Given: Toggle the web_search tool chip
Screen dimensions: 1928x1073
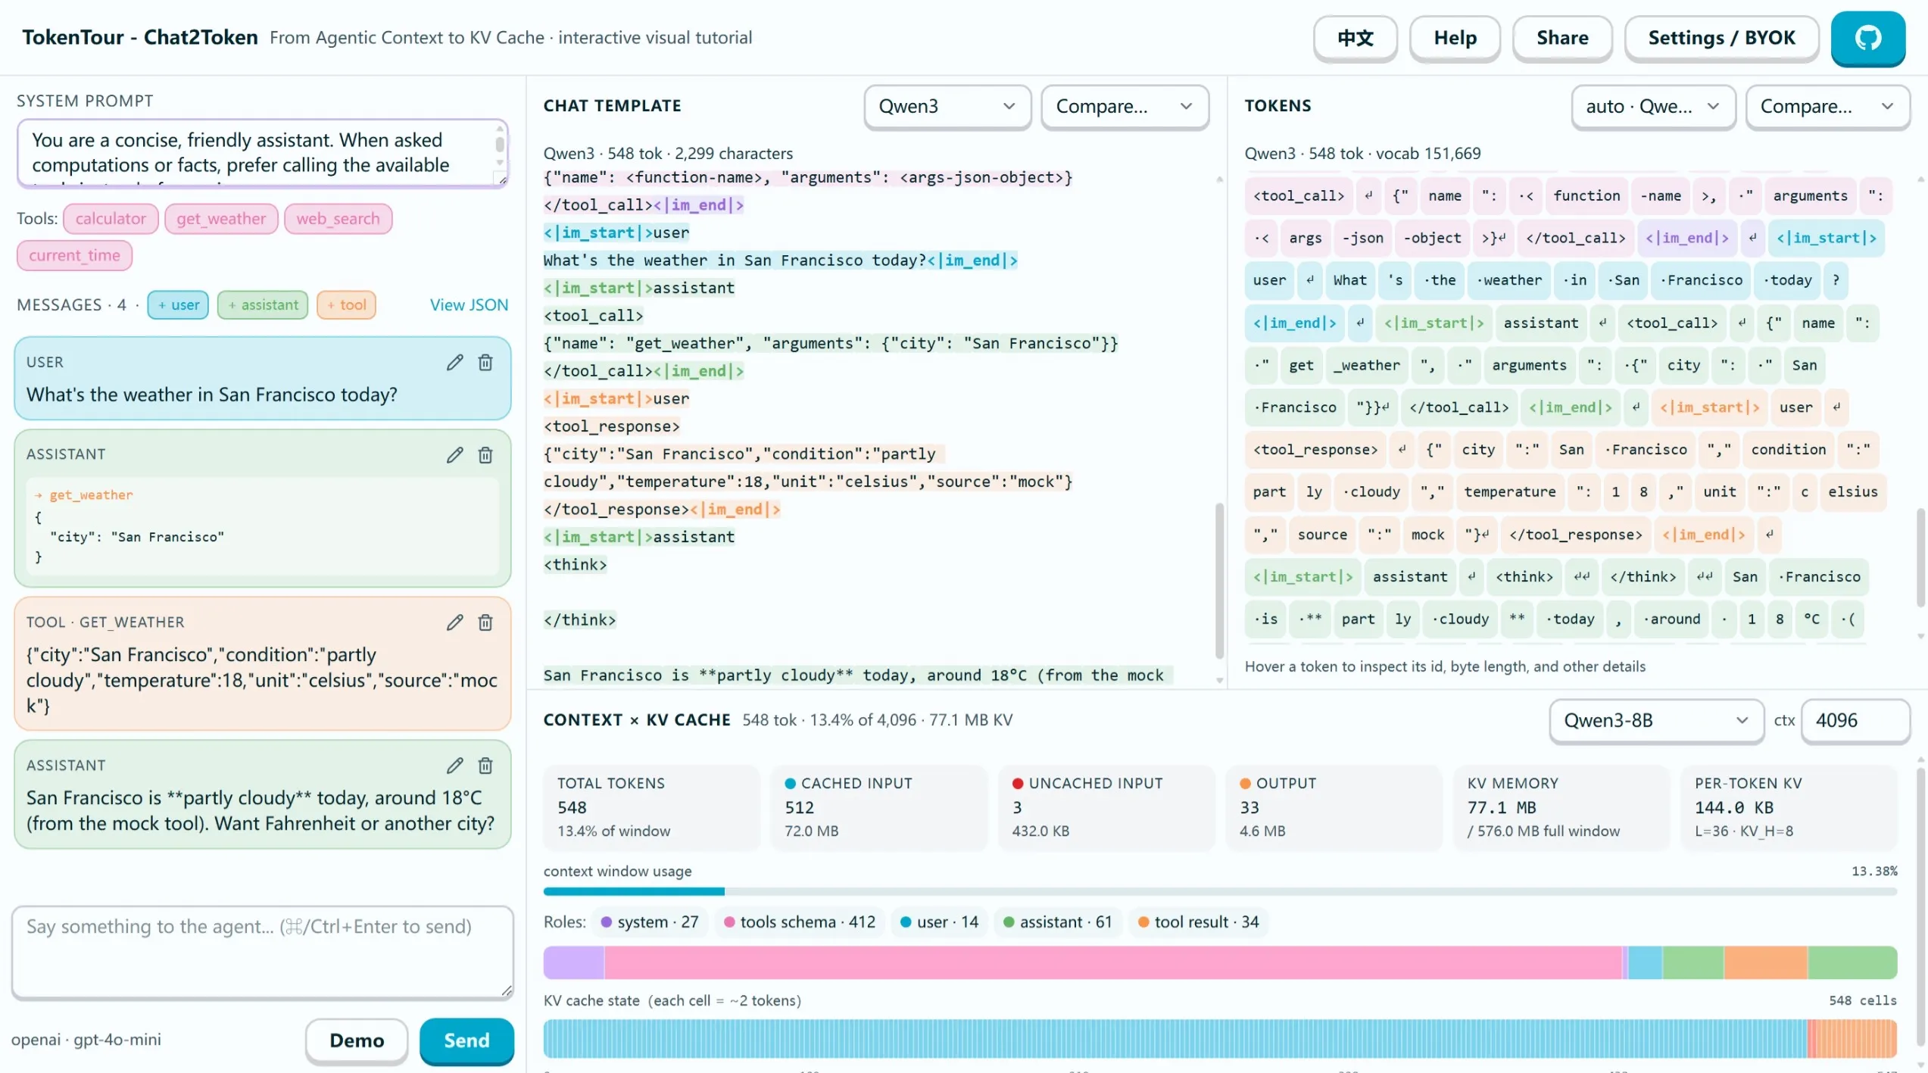Looking at the screenshot, I should pyautogui.click(x=338, y=219).
